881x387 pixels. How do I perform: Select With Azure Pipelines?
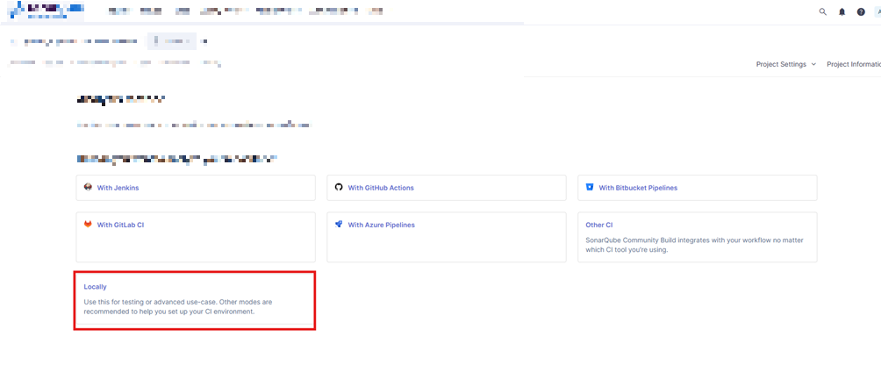click(382, 225)
